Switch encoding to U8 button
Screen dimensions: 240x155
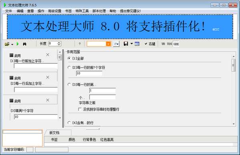coord(163,44)
